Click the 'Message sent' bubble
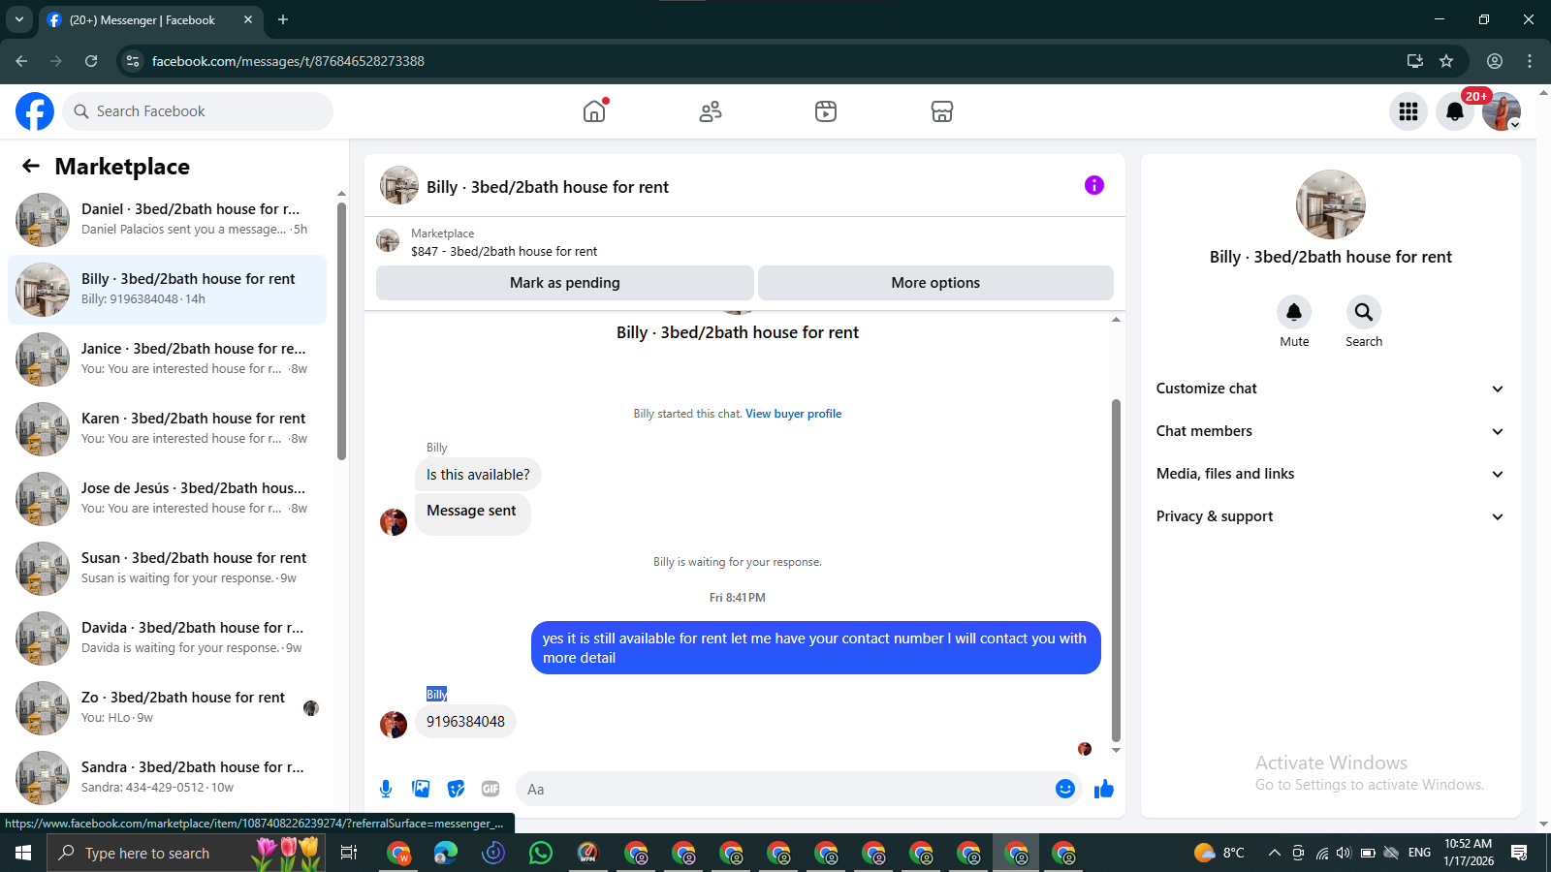 pos(472,513)
